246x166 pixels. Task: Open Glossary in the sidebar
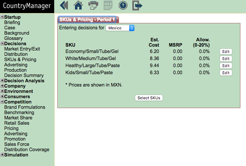(13, 38)
